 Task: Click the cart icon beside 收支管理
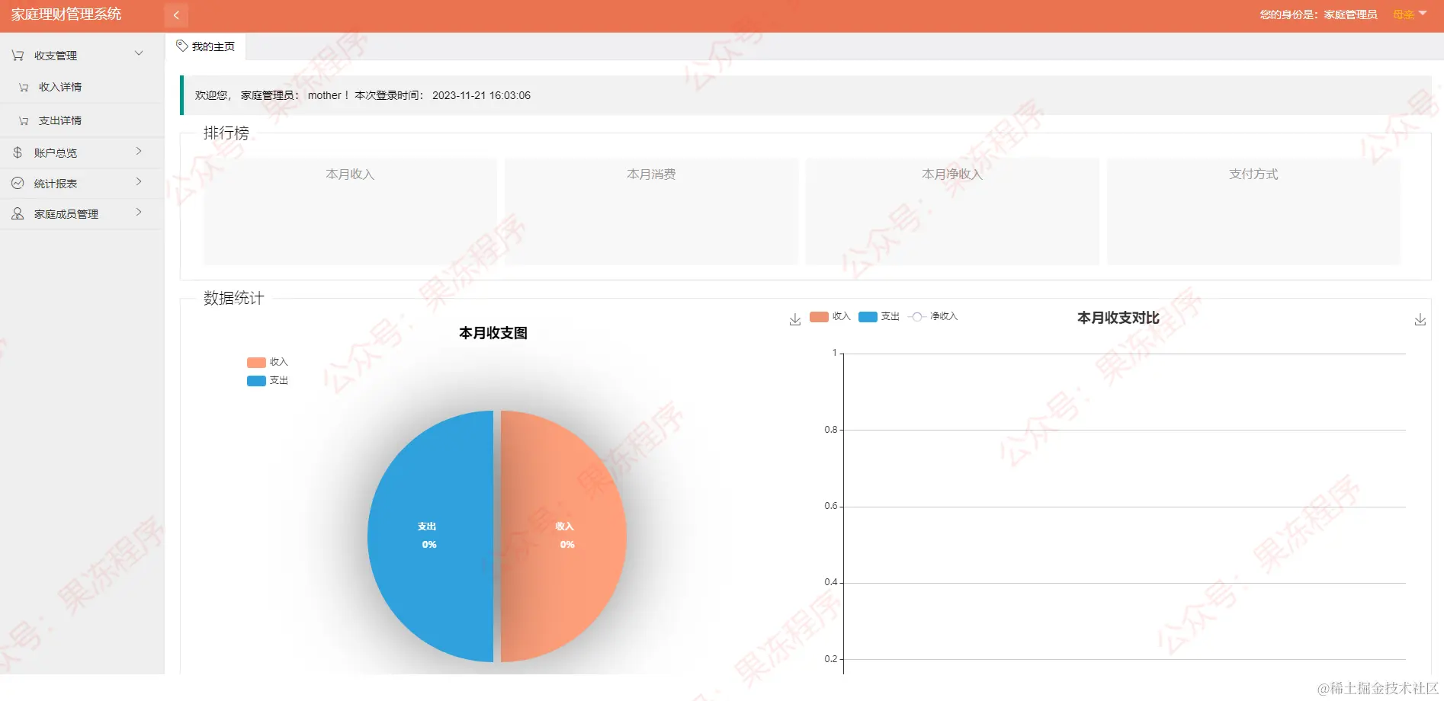[18, 56]
